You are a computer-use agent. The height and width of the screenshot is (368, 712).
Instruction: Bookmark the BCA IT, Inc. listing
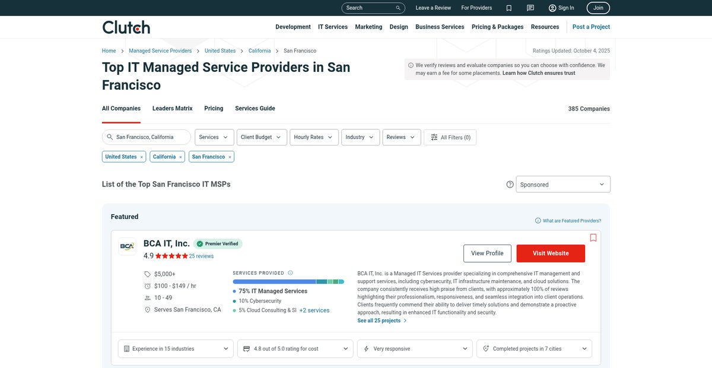pos(593,237)
